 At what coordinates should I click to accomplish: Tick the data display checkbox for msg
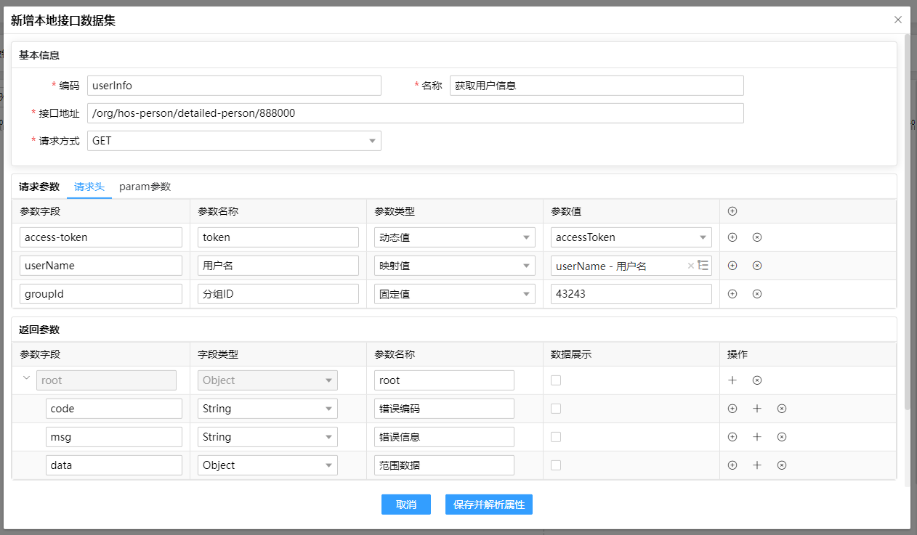pos(556,437)
